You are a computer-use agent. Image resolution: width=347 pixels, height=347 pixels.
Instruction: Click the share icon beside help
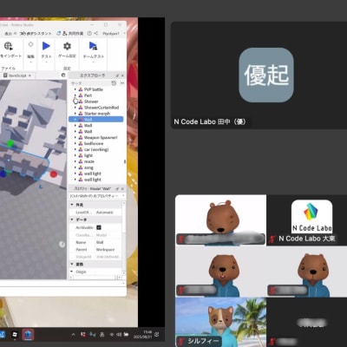pyautogui.click(x=96, y=33)
